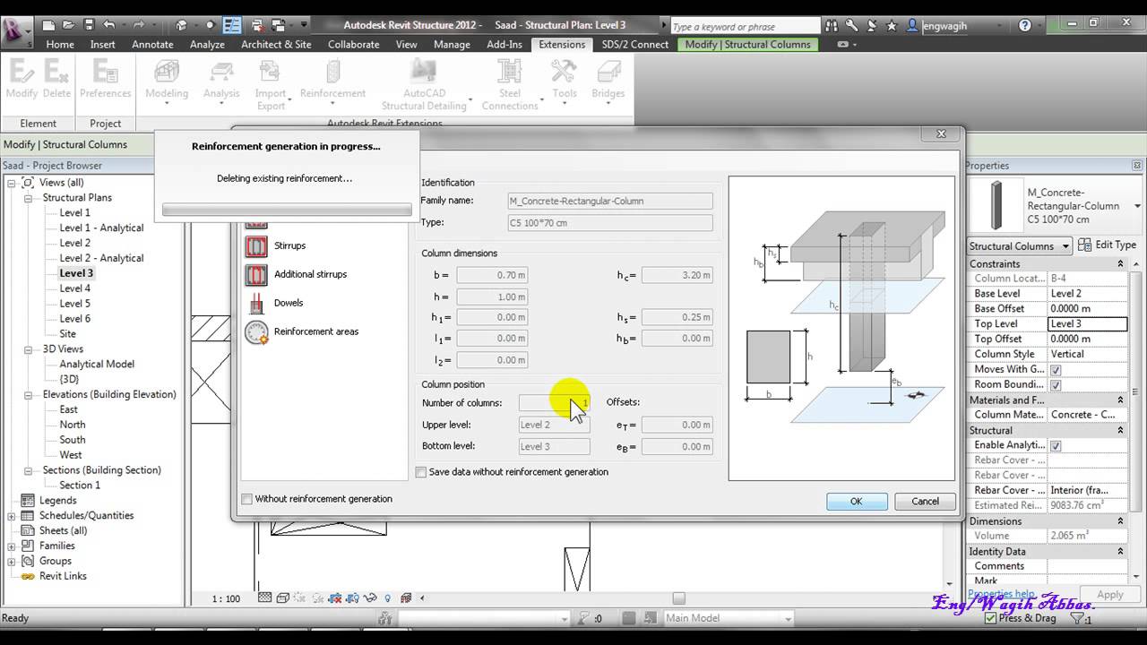Check Save data without reinforcement generation

pyautogui.click(x=421, y=472)
